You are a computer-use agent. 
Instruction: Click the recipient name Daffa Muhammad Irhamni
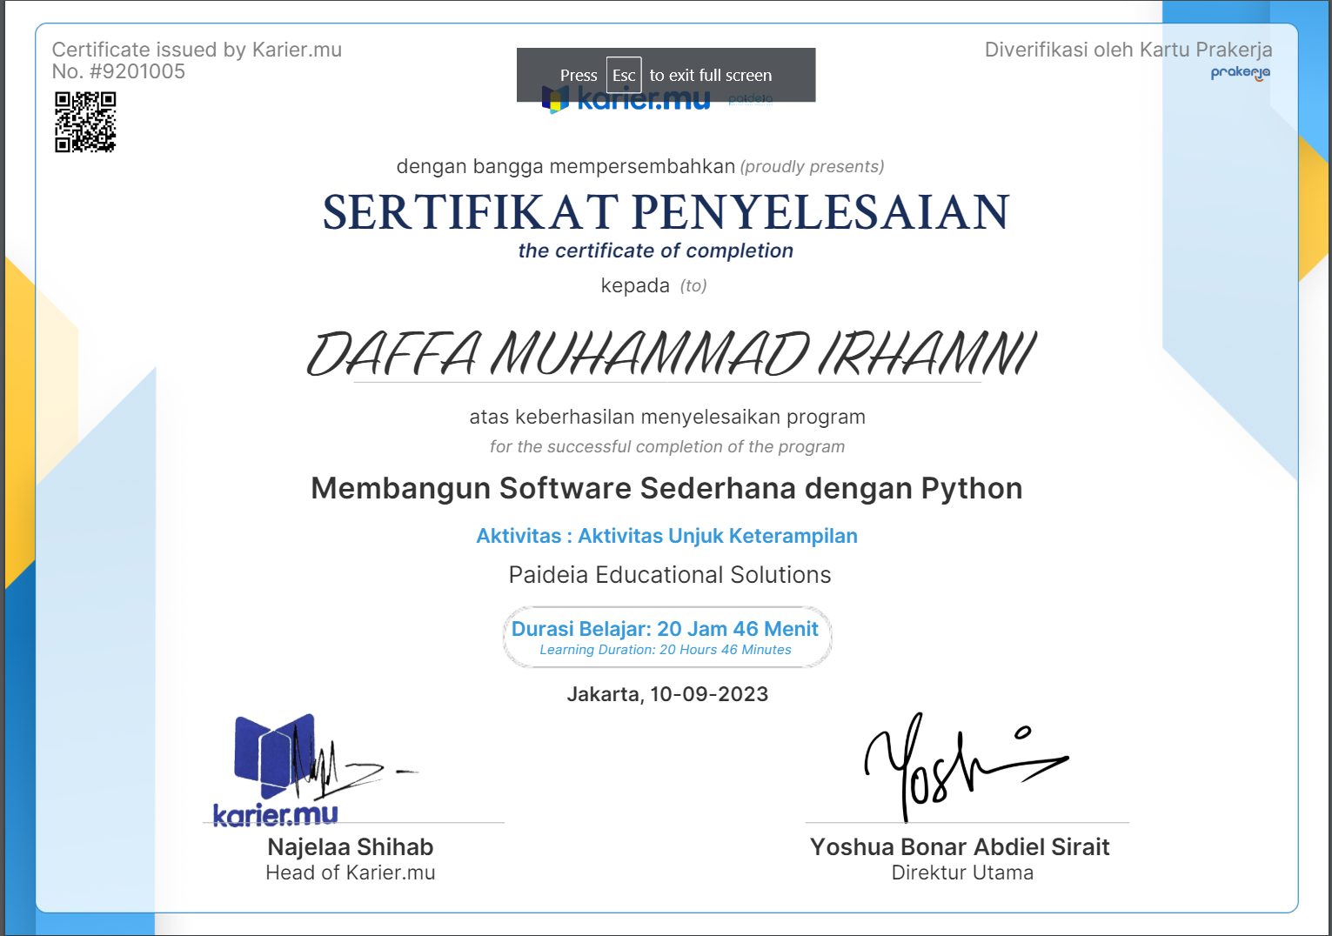(x=670, y=355)
